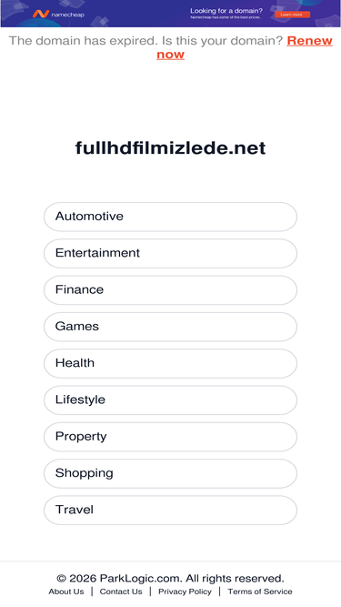Screen dimensions: 341x607
Task: Click the Namecheap logo icon
Action: click(41, 15)
